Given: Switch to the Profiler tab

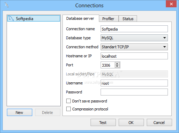Looking at the screenshot, I should (x=108, y=19).
